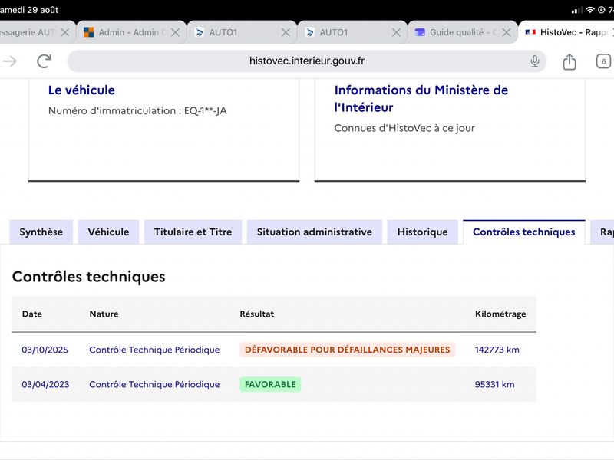Screen dimensions: 614x460
Task: Click the Résultat column header
Action: click(257, 314)
